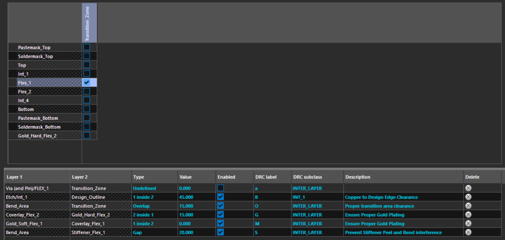
Task: Disable the Gold_Soft_Flex_1 rule Enabled checkbox
Action: click(220, 223)
